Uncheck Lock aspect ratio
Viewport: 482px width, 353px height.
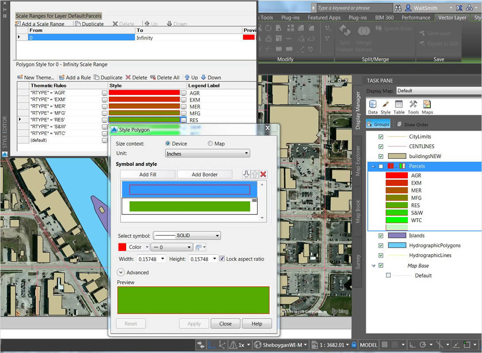click(x=222, y=259)
